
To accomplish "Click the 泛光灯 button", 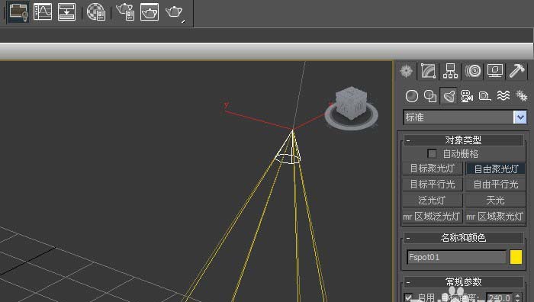I will [x=433, y=201].
